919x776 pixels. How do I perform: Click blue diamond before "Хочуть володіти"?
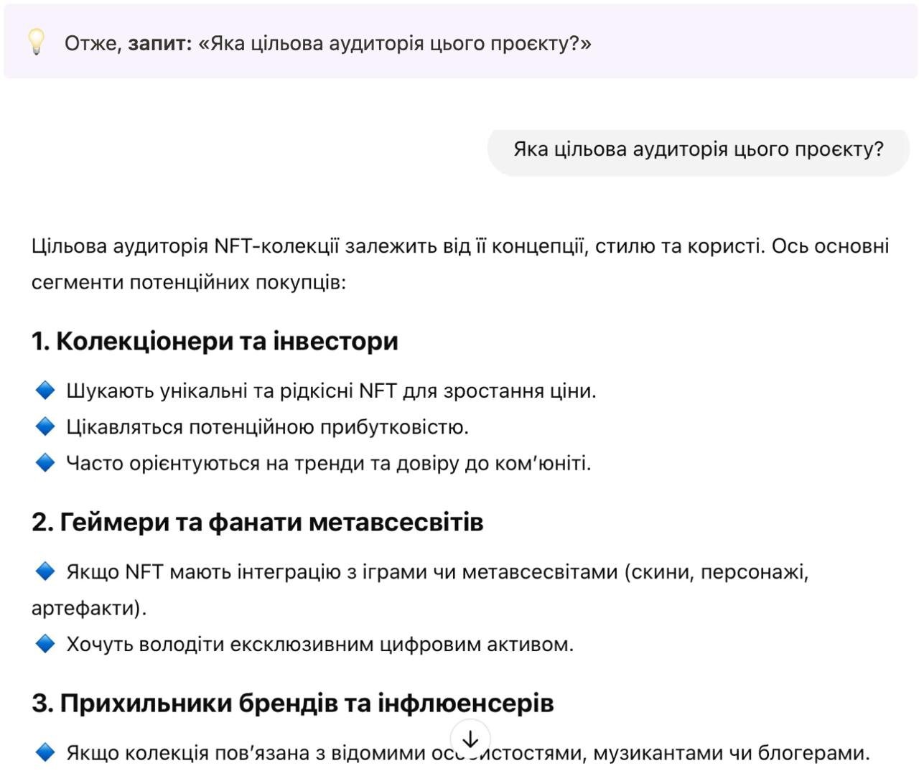coord(45,644)
